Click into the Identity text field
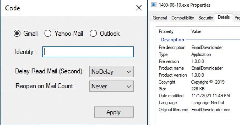This screenshot has width=240, height=125. (x=88, y=52)
